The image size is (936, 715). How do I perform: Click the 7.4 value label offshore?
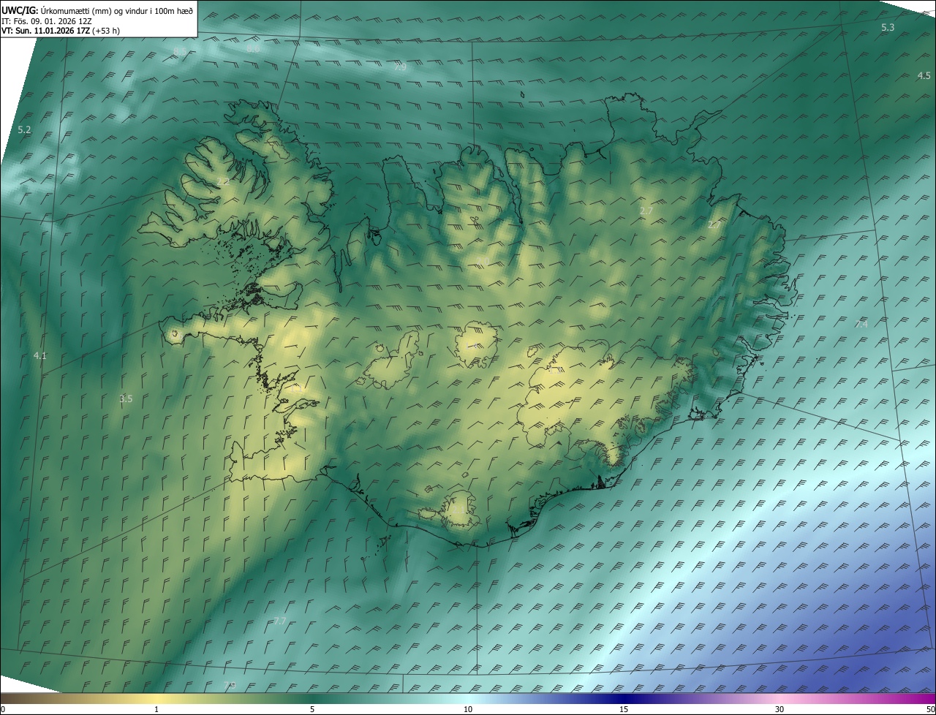click(861, 324)
